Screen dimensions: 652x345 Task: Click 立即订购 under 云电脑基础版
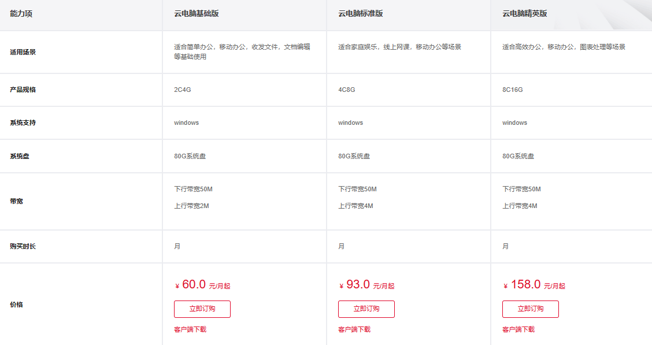(x=202, y=309)
